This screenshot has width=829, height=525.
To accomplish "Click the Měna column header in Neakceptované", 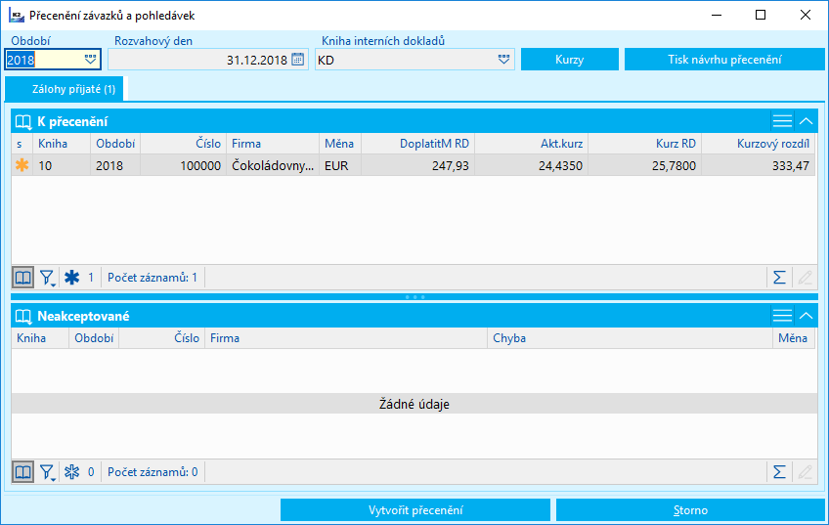I will [794, 338].
